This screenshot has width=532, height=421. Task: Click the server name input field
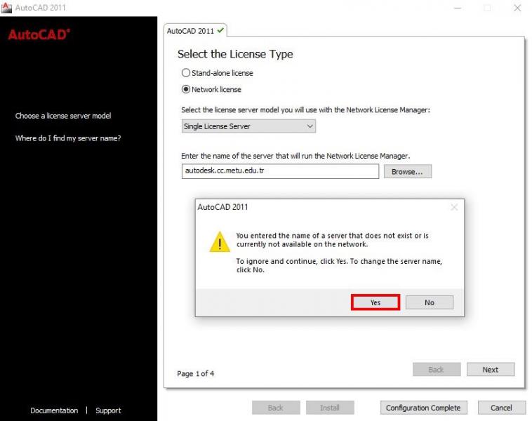point(280,171)
